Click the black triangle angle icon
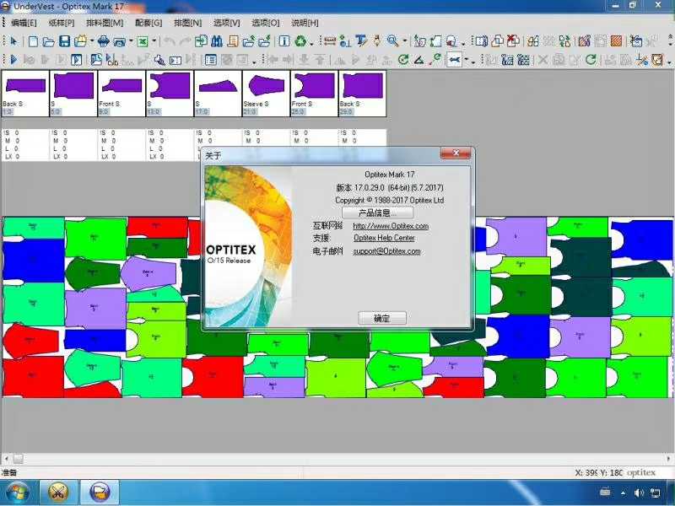 pos(418,59)
